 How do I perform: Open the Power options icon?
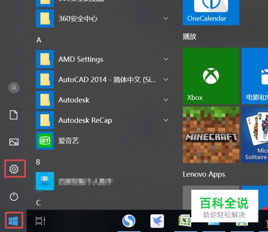tap(14, 196)
